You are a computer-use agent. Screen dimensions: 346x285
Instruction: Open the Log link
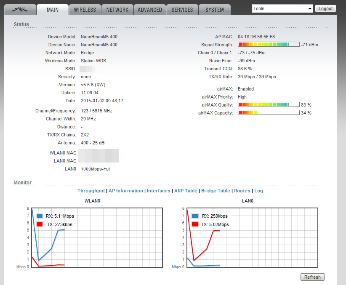pos(258,191)
